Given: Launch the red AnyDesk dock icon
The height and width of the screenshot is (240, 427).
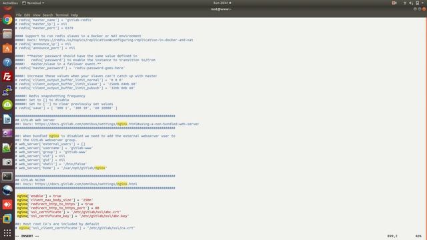Looking at the screenshot, I should pyautogui.click(x=7, y=205).
